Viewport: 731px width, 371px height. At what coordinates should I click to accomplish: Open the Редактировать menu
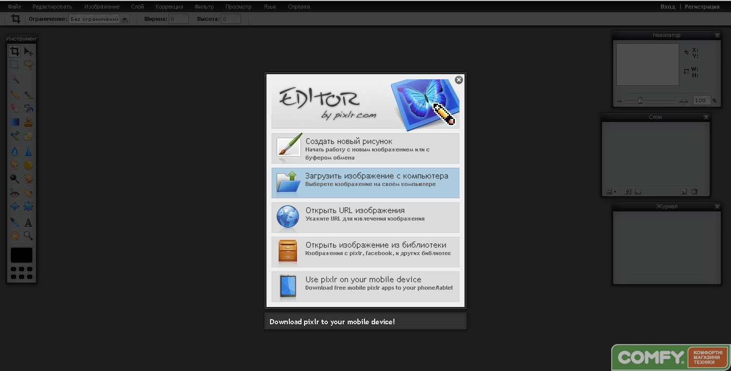coord(52,7)
